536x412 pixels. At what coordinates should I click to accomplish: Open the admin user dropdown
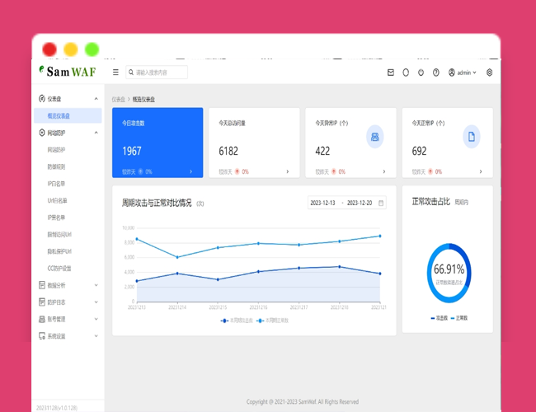pos(462,73)
